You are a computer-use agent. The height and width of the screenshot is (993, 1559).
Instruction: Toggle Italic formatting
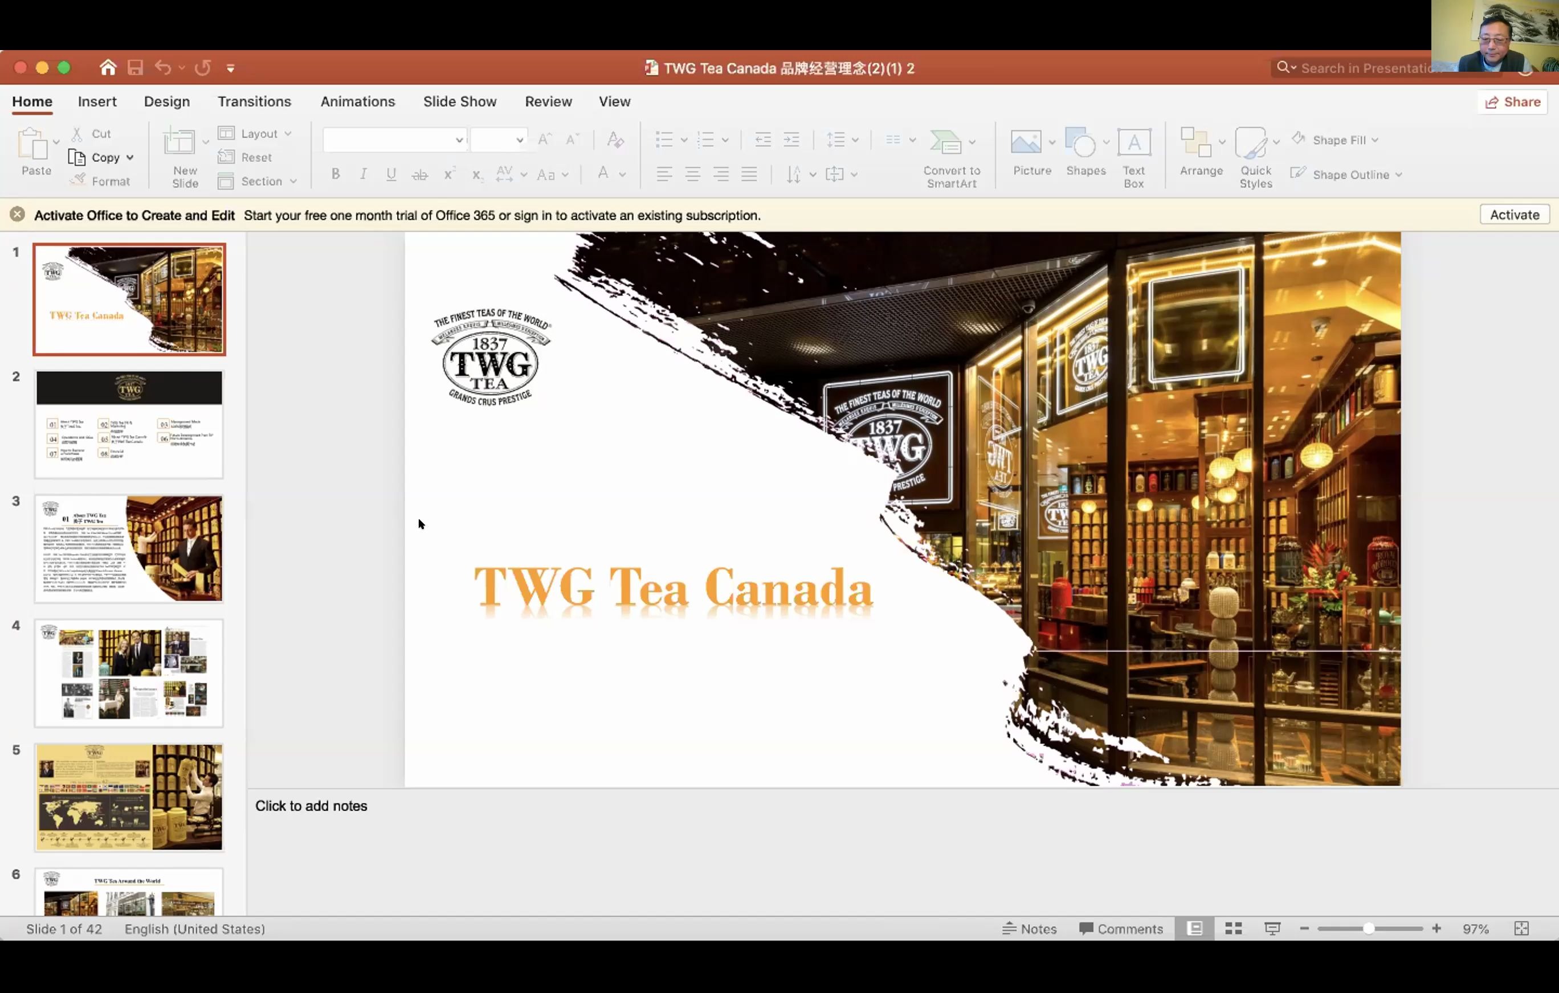363,174
